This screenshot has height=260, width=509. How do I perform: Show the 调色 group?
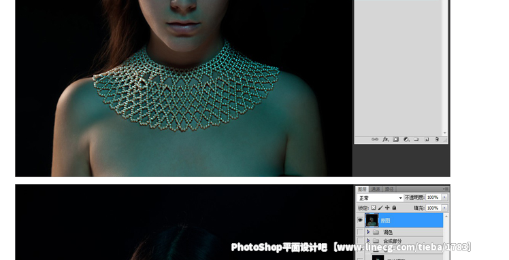click(x=360, y=232)
